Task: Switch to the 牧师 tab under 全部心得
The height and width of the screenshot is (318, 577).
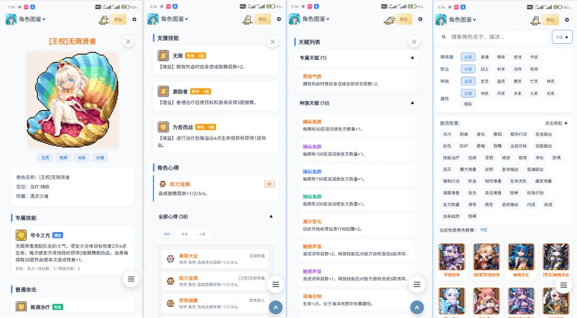Action: click(x=167, y=234)
